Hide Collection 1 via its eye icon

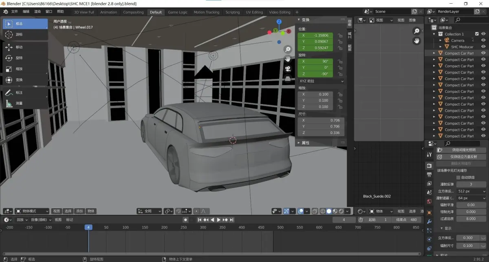pyautogui.click(x=483, y=34)
